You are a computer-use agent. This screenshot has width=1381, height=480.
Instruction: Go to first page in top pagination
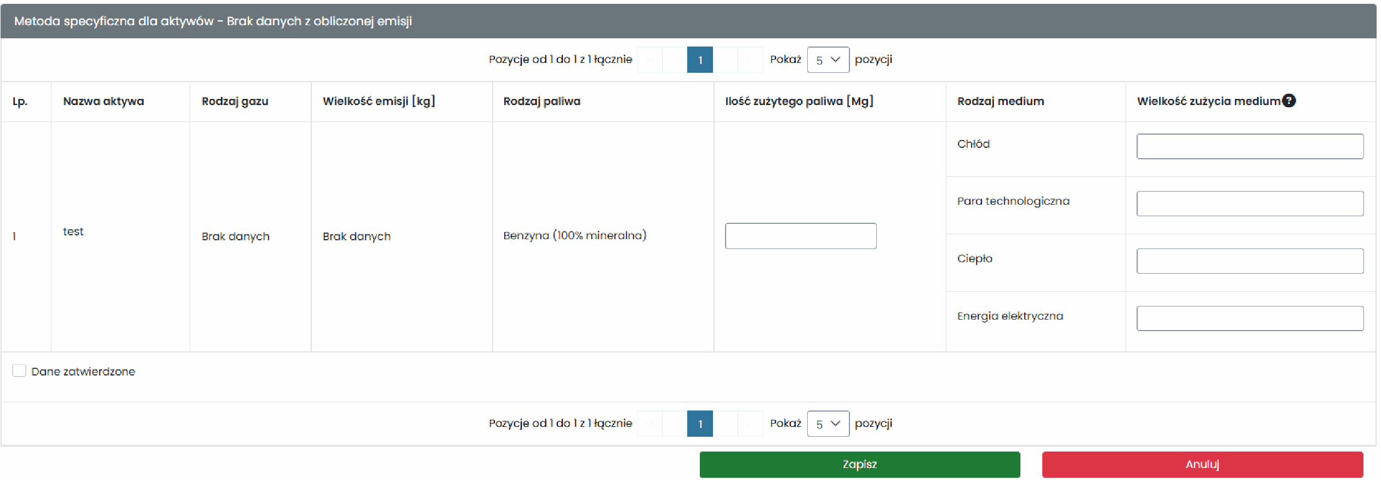tap(650, 60)
